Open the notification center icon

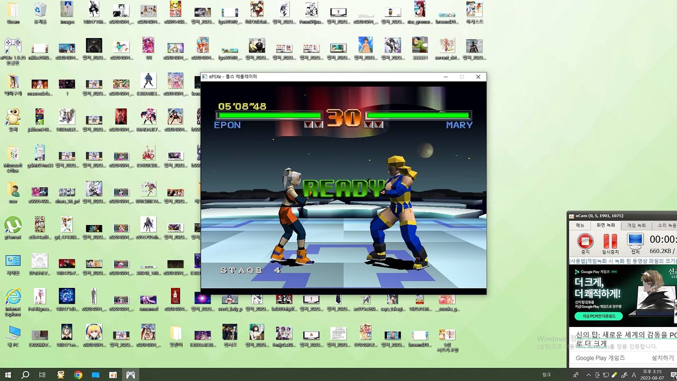click(x=673, y=375)
